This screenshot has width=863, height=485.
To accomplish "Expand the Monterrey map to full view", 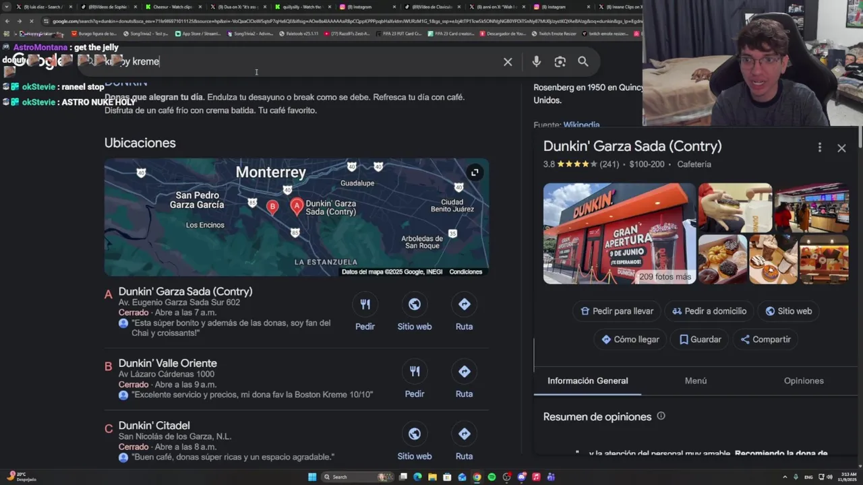I will (475, 172).
